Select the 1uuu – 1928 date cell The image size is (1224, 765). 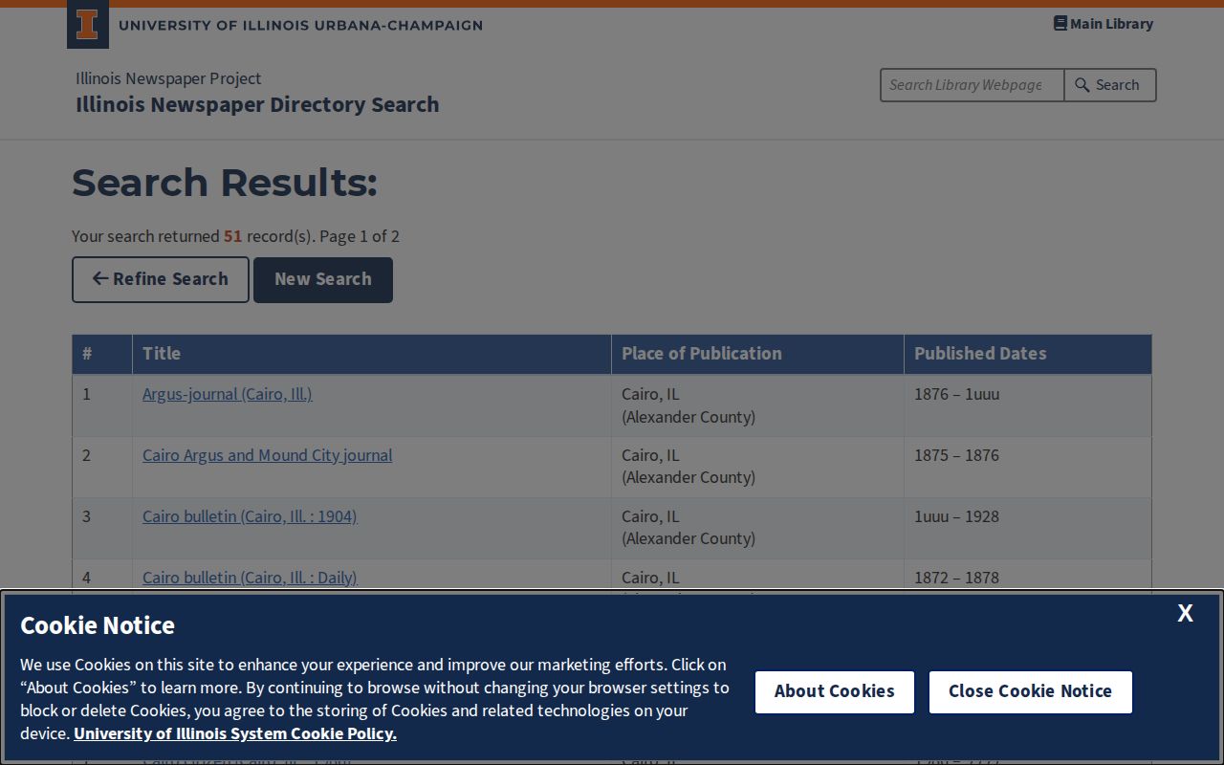(x=1028, y=528)
